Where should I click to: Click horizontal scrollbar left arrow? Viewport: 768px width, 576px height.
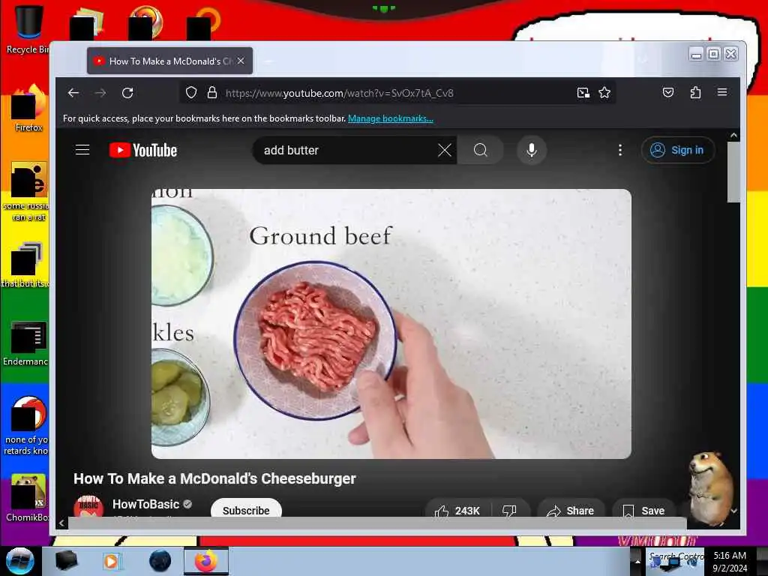click(x=61, y=523)
